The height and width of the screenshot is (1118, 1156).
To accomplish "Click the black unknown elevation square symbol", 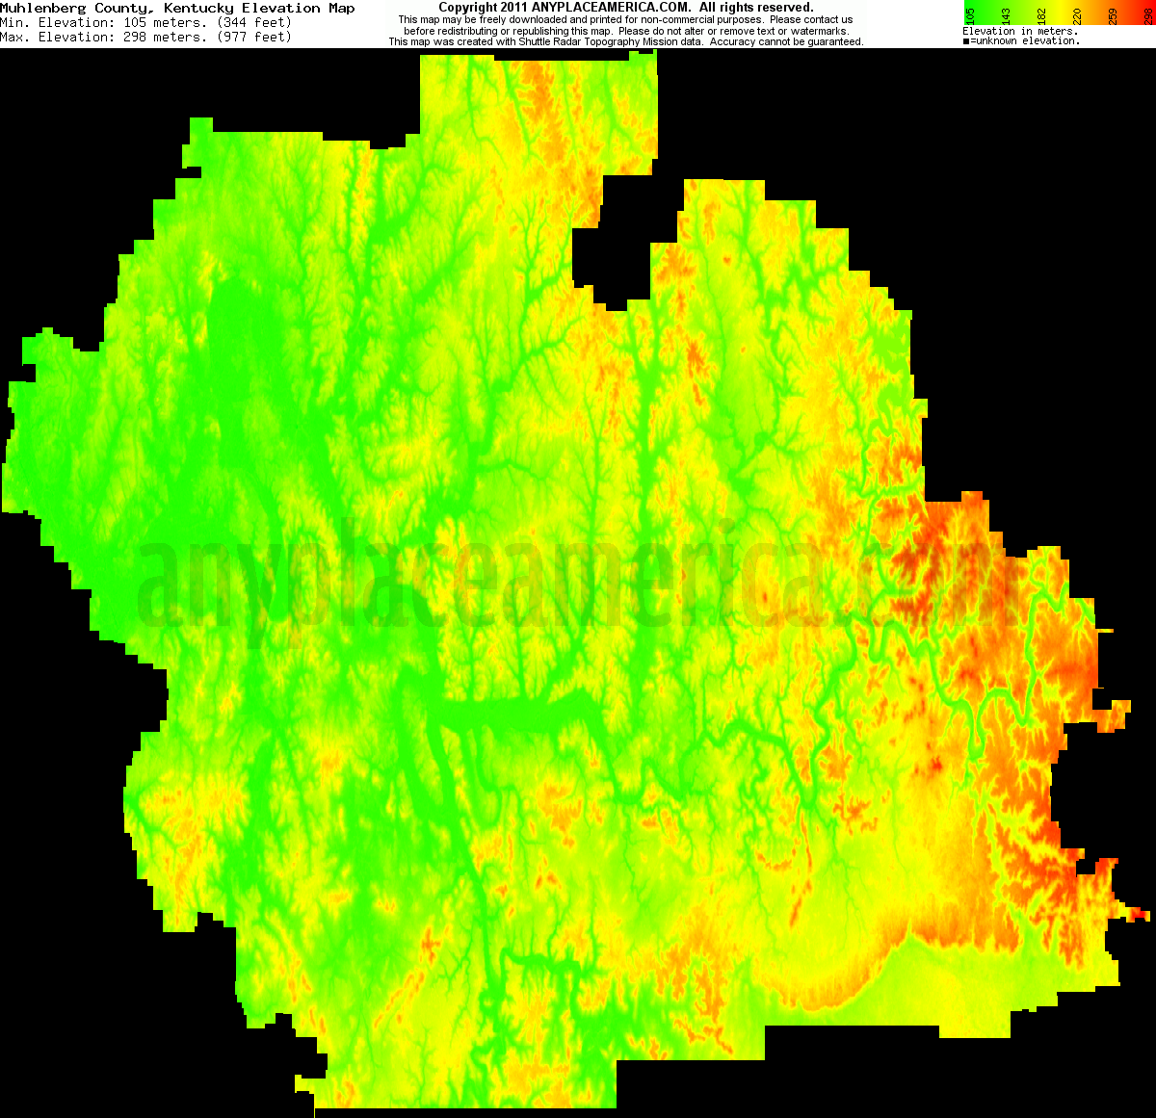I will [x=964, y=39].
